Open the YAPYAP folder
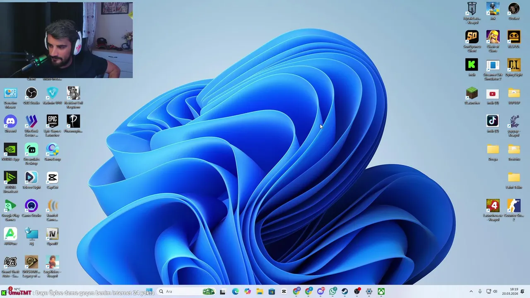 pyautogui.click(x=514, y=96)
